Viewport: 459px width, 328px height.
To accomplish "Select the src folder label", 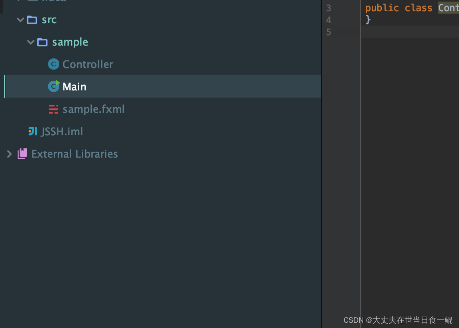I will pos(49,20).
